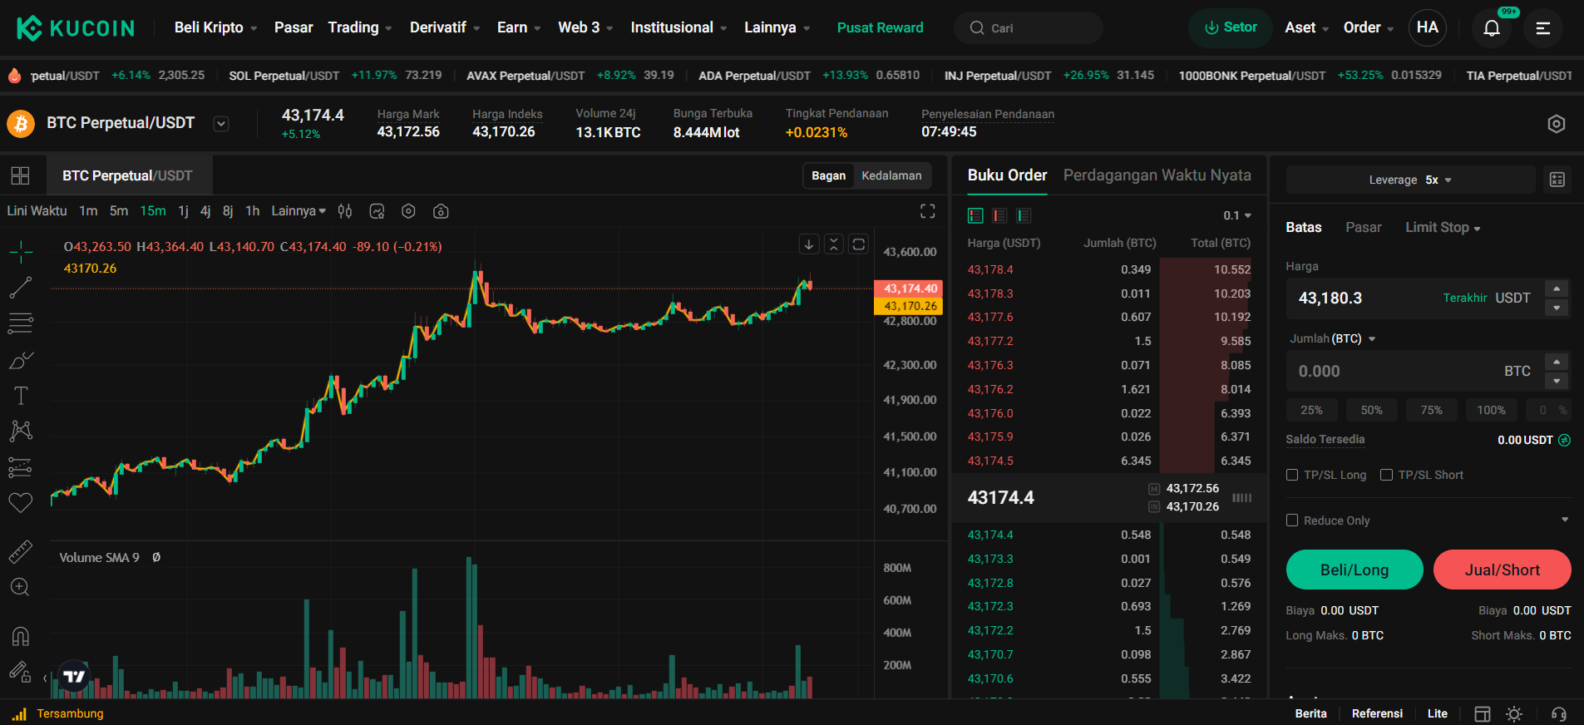Switch chart view to Bagan
Viewport: 1584px width, 725px height.
pyautogui.click(x=828, y=175)
